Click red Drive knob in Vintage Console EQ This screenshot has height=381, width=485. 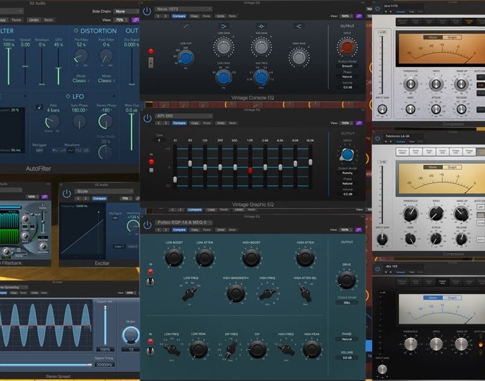point(347,47)
